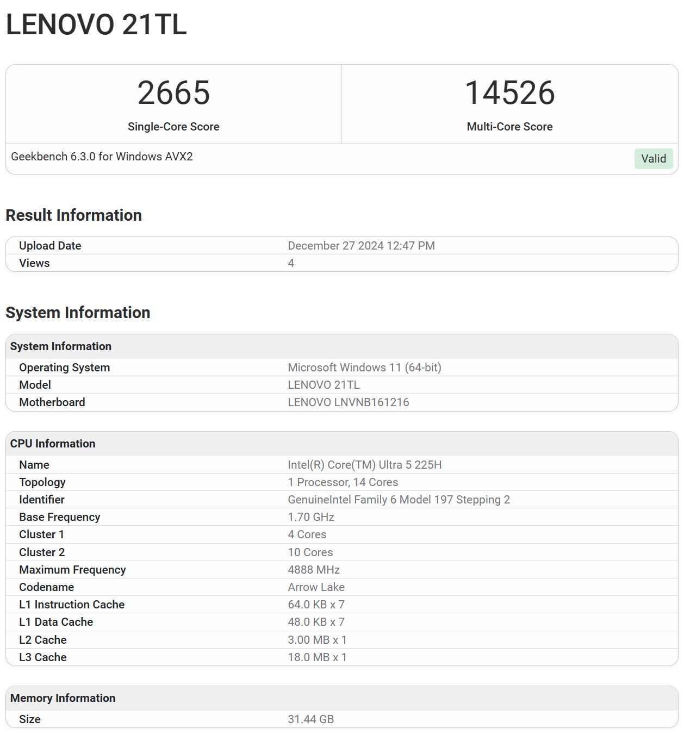684x734 pixels.
Task: Click the 'Codename' row label
Action: pyautogui.click(x=47, y=587)
